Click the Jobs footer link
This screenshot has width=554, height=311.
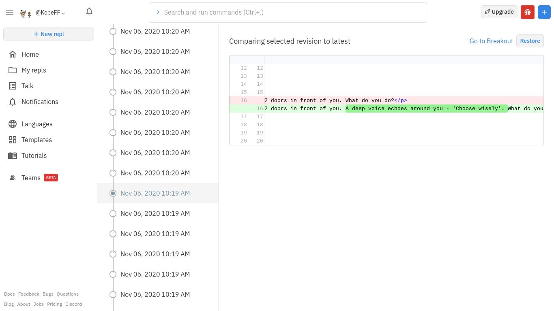(39, 304)
